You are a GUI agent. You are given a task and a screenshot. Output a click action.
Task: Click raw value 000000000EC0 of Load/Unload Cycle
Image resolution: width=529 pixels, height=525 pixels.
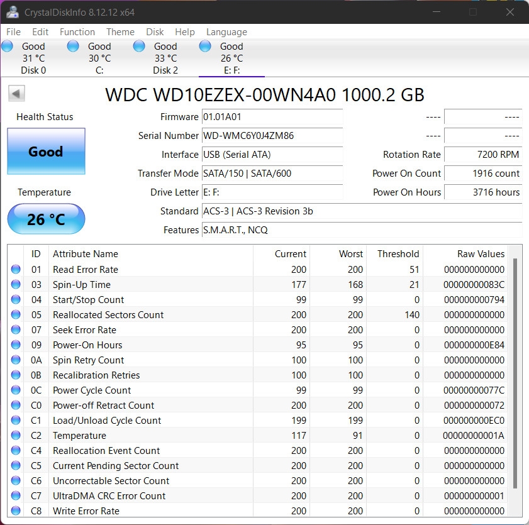[474, 421]
